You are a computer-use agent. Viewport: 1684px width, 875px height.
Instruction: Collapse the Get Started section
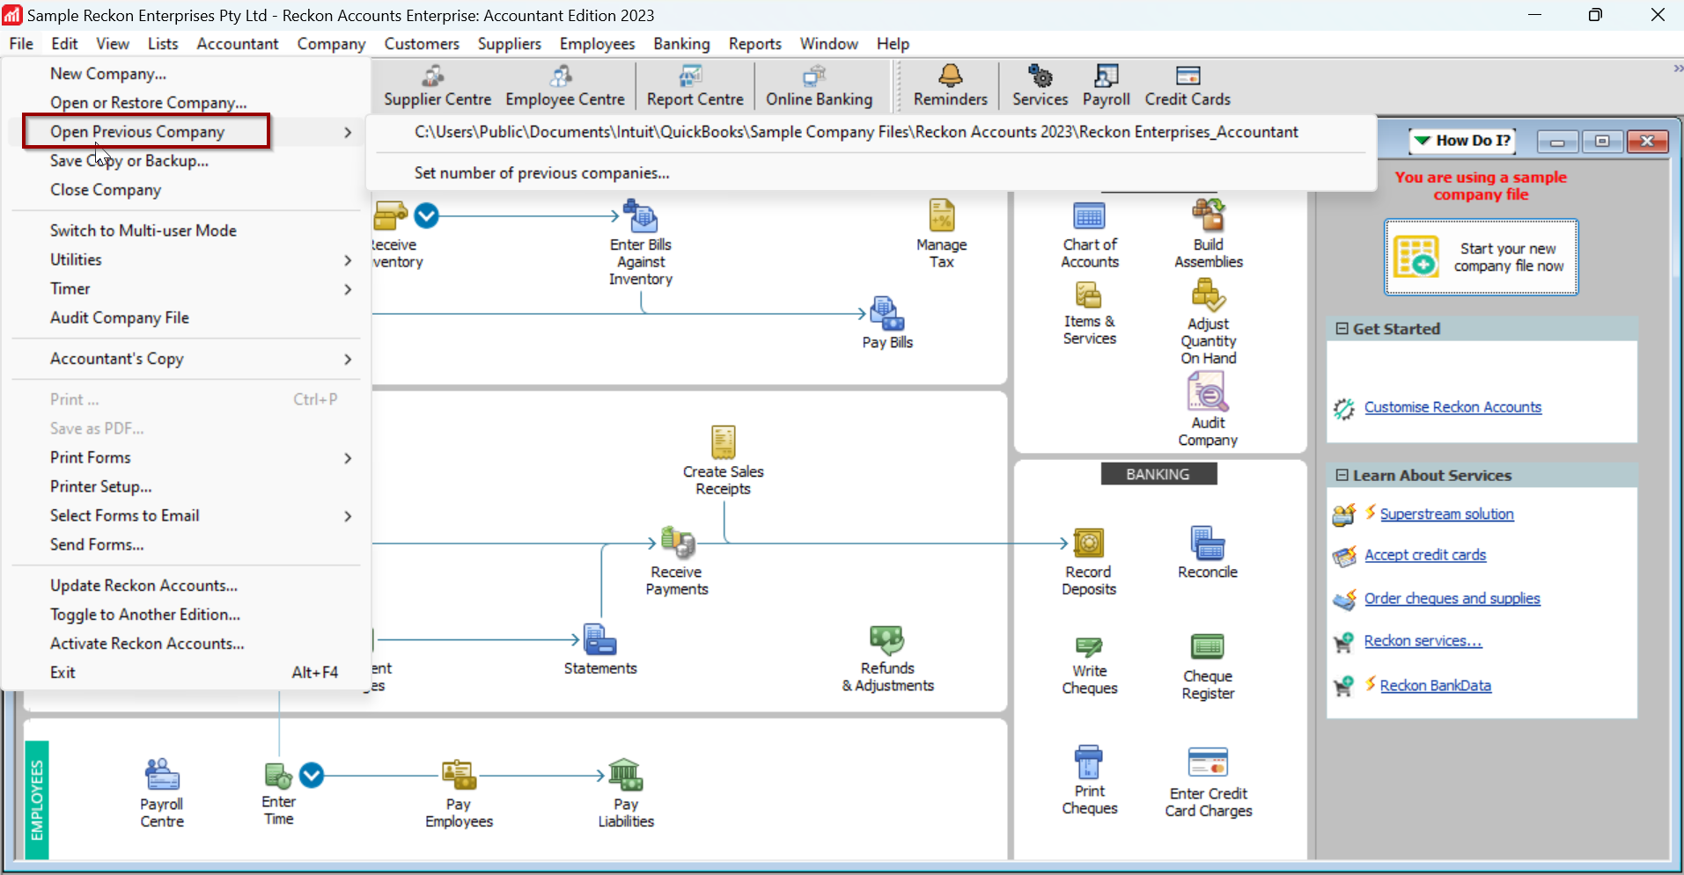click(1342, 328)
